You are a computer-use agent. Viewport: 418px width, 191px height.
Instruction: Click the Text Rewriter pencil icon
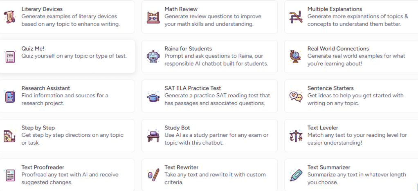pos(153,176)
